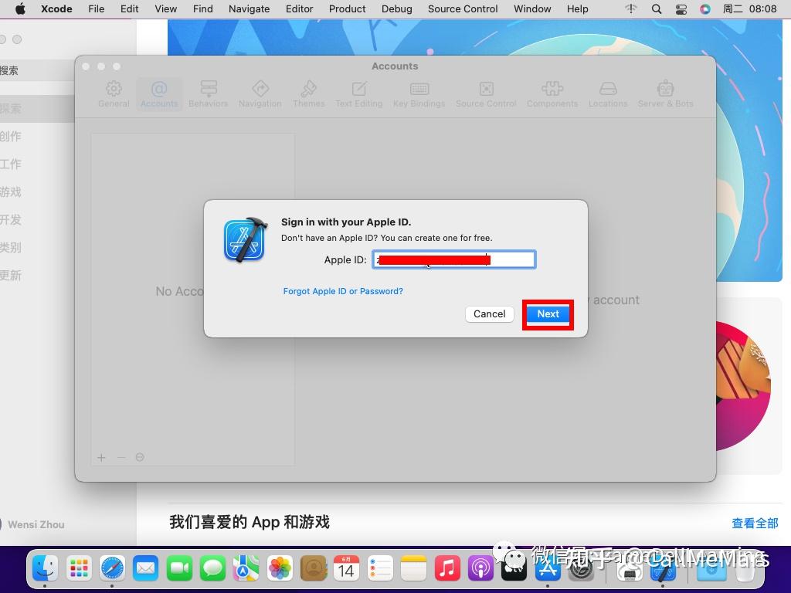Open the General preferences tab
Image resolution: width=791 pixels, height=593 pixels.
pos(114,94)
